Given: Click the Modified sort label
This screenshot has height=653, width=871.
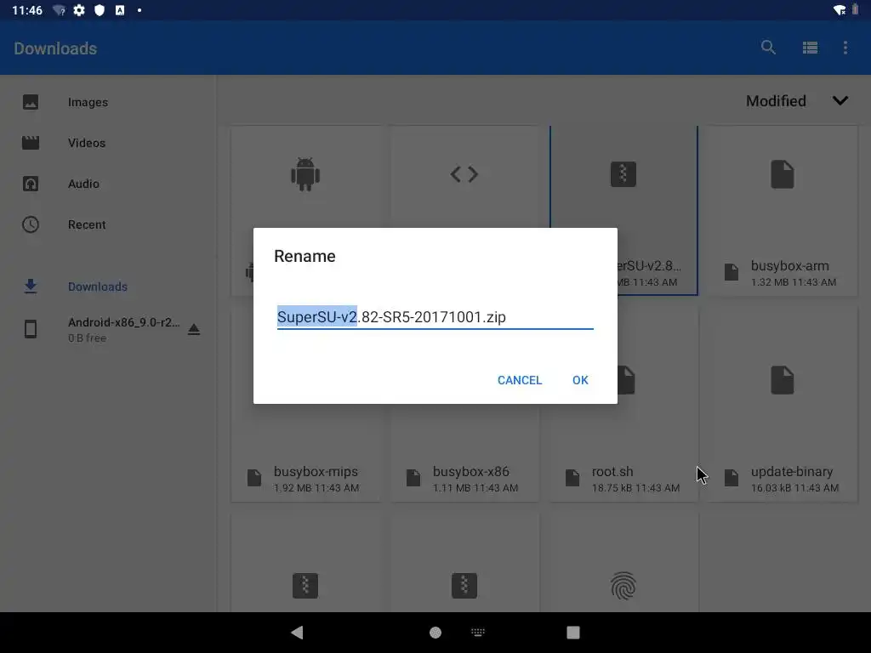Looking at the screenshot, I should (776, 101).
